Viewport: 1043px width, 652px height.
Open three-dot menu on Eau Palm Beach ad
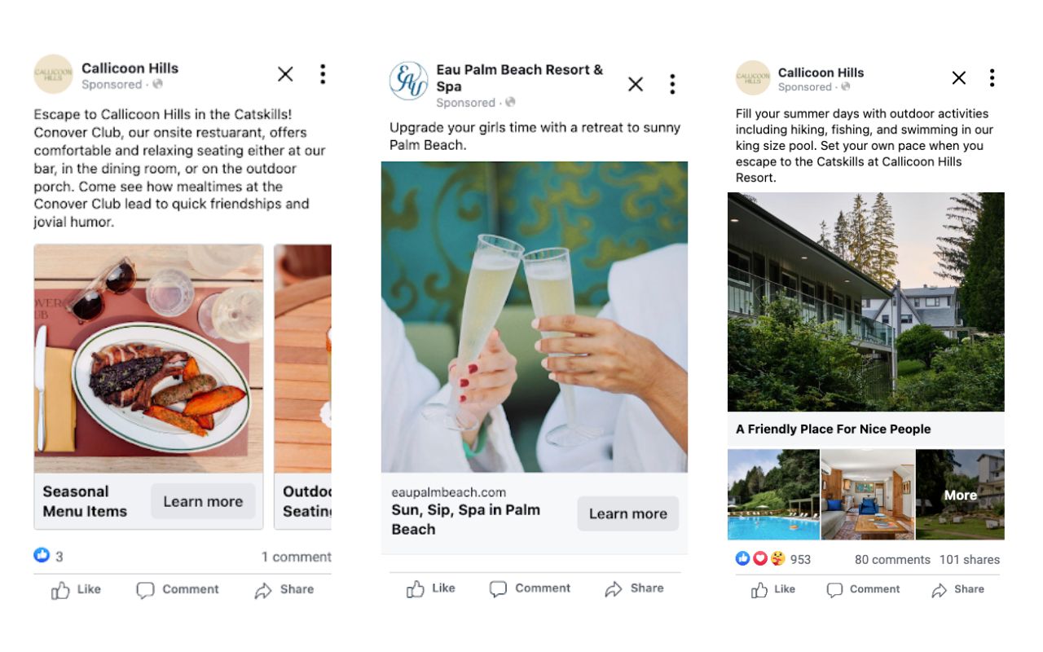[672, 84]
